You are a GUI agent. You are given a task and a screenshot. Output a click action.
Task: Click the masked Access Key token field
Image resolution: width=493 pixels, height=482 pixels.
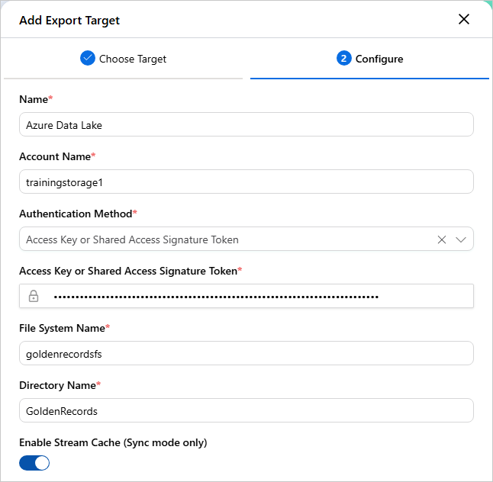tap(246, 297)
